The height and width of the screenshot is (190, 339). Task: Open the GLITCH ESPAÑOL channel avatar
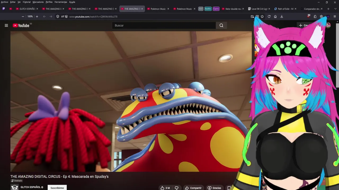15,187
